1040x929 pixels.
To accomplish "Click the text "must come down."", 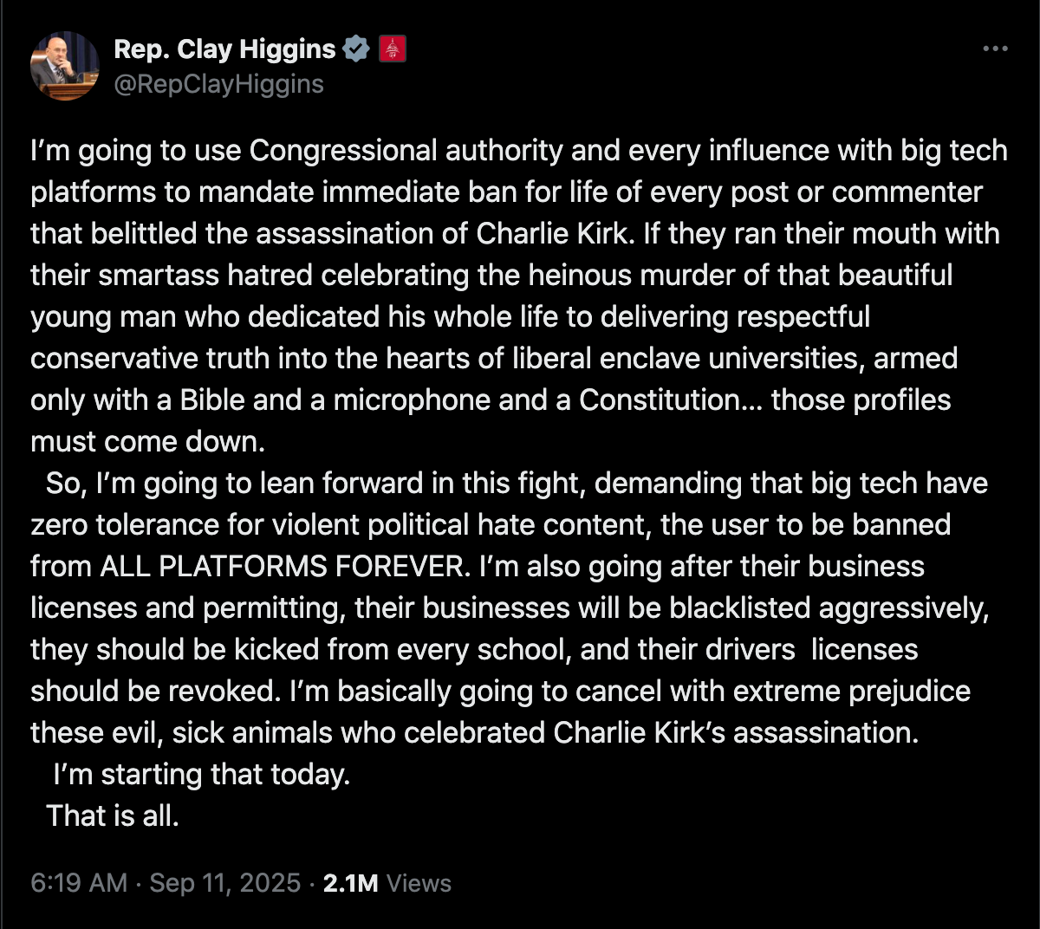I will tap(147, 441).
